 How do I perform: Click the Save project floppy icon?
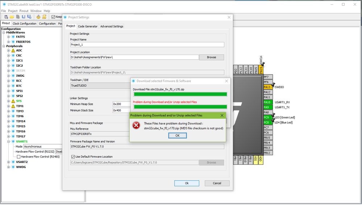pos(23,17)
